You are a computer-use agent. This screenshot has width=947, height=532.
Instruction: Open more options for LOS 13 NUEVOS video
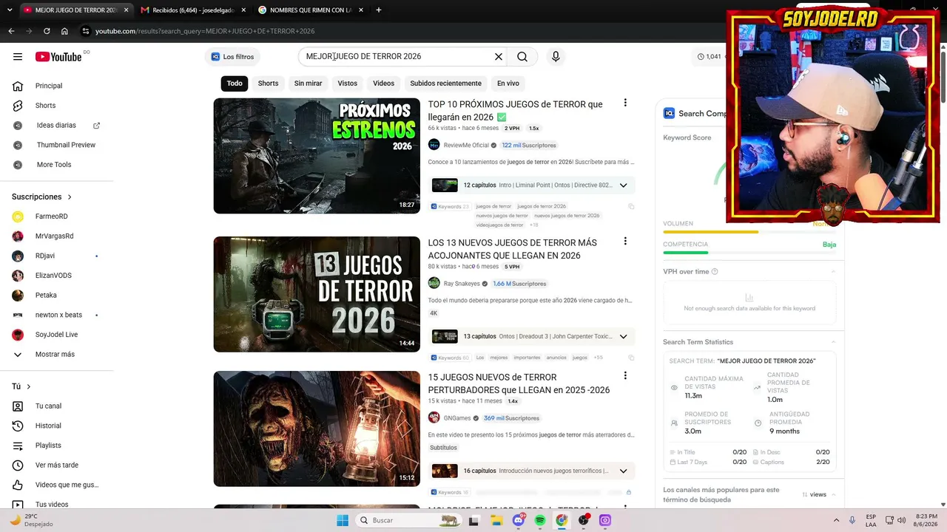coord(625,242)
